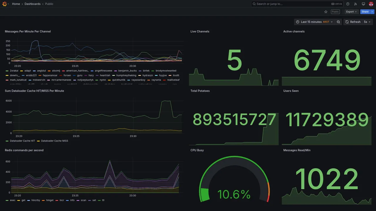Click the monitor icon in top bar
This screenshot has height=211, width=376.
pos(363,4)
